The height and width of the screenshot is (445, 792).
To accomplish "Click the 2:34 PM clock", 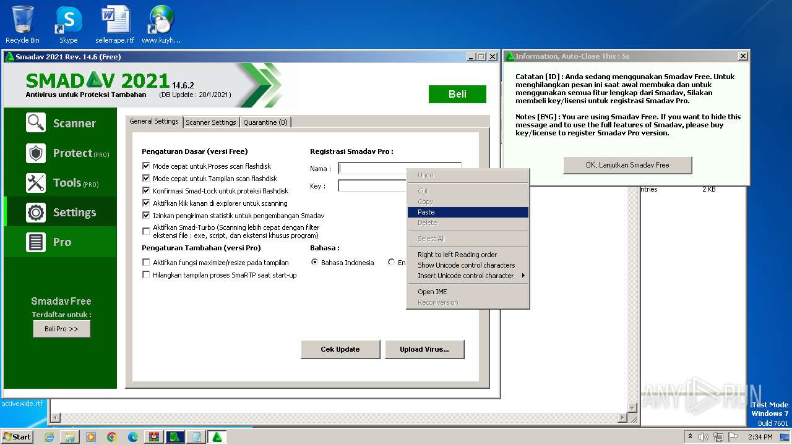I will (x=760, y=437).
